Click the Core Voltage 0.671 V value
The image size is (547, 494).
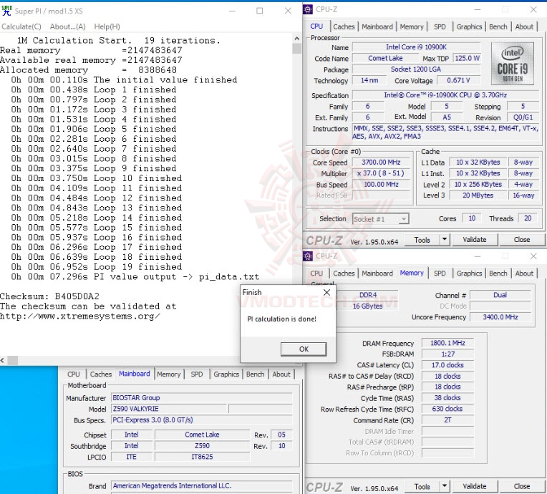(458, 80)
